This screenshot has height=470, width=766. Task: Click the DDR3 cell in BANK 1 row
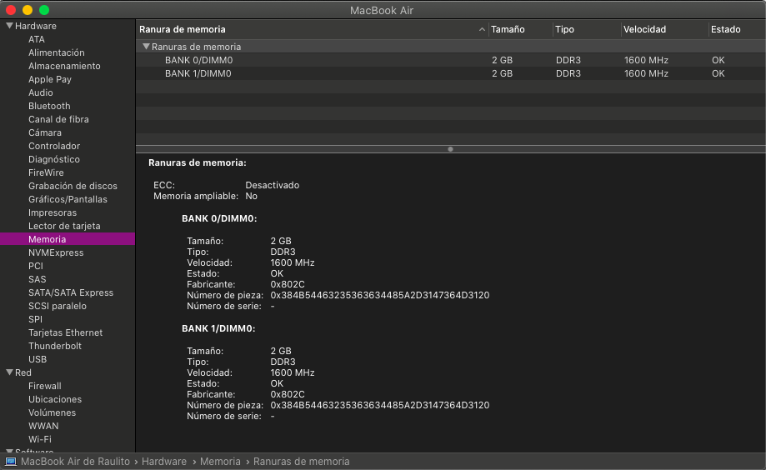568,73
